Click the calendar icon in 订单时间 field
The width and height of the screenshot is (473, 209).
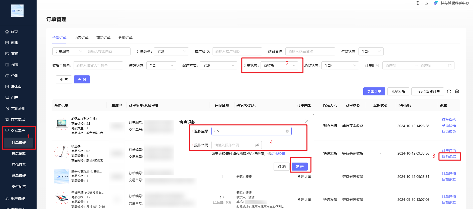tap(450, 65)
